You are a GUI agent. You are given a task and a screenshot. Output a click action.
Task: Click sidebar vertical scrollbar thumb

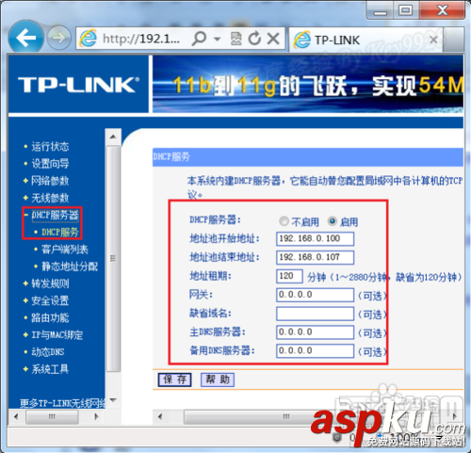point(113,259)
